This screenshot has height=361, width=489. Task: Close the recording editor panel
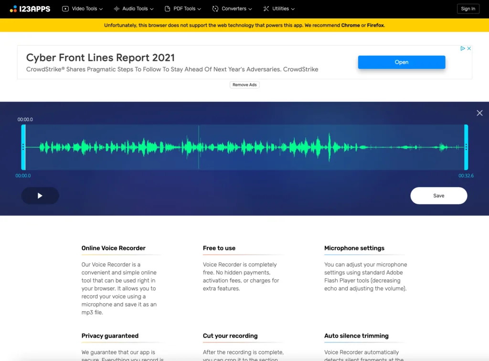(x=479, y=113)
